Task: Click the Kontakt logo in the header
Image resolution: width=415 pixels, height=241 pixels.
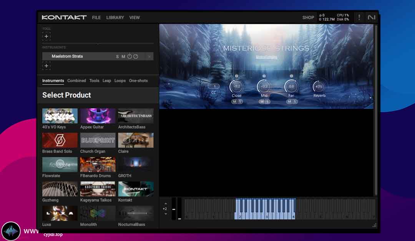Action: coord(64,17)
